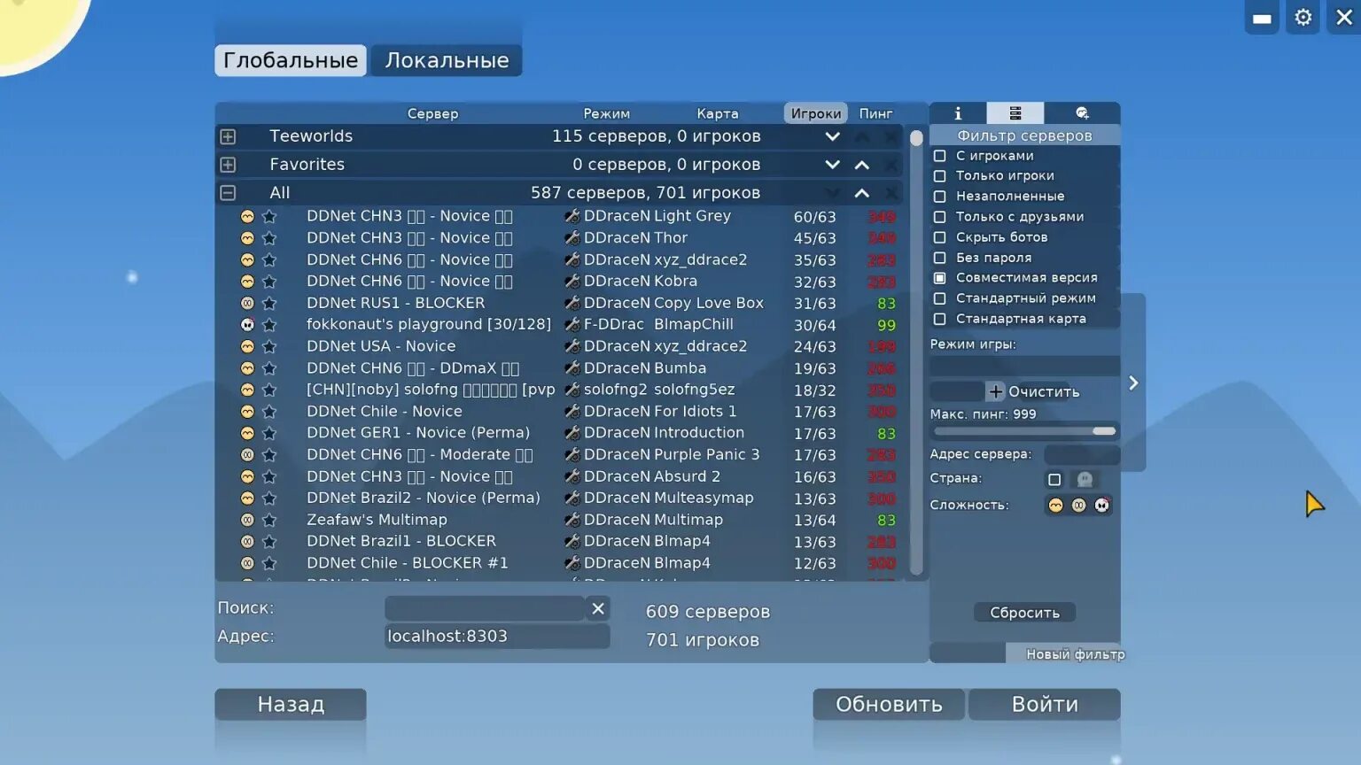Toggle favorite star for DDNet RUS1 - BLOCKER
1361x765 pixels.
point(269,303)
